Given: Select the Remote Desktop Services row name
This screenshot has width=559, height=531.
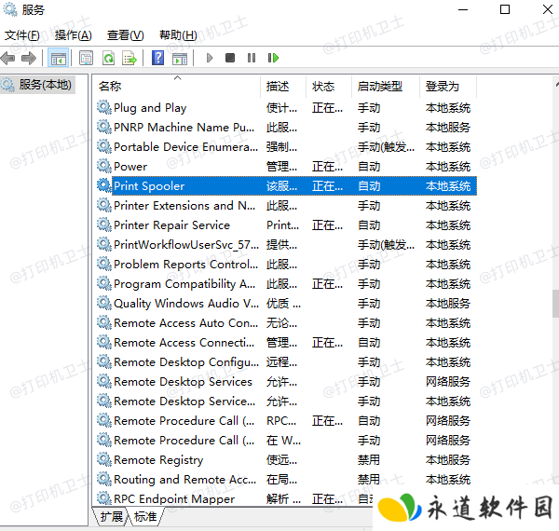Looking at the screenshot, I should tap(183, 382).
